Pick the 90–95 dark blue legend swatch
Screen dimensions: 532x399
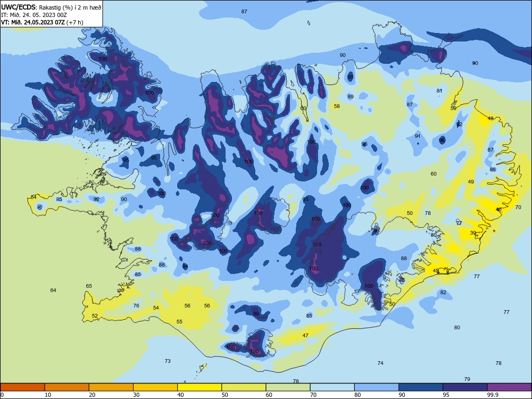click(421, 387)
